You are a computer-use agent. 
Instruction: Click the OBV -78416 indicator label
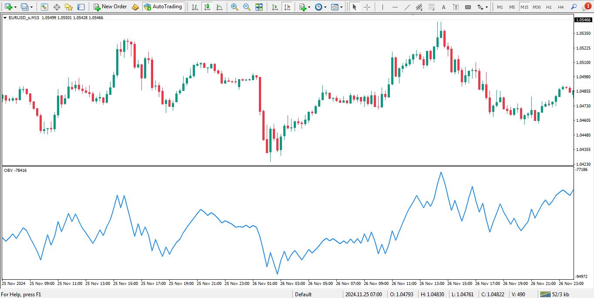coord(15,171)
